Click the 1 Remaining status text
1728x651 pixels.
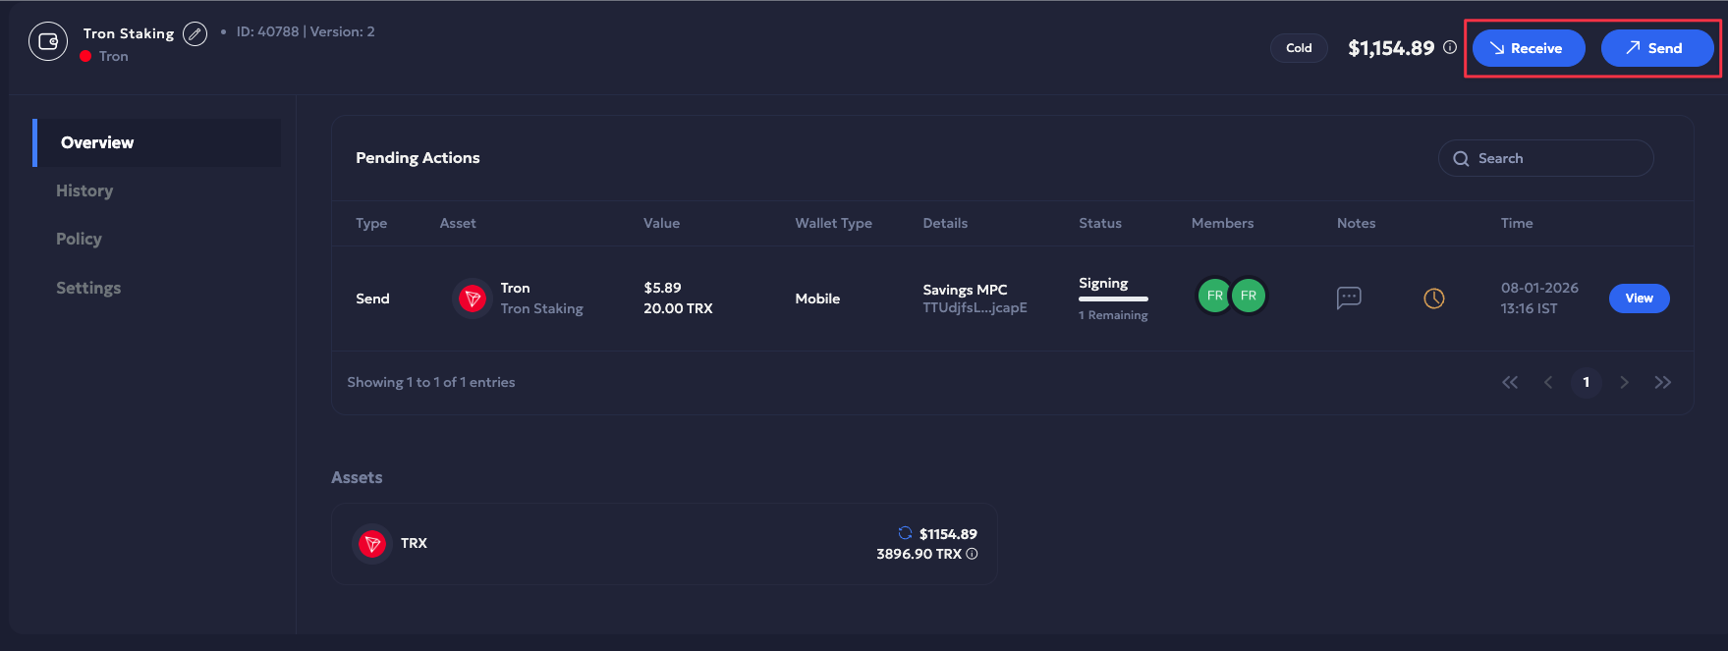pos(1113,315)
